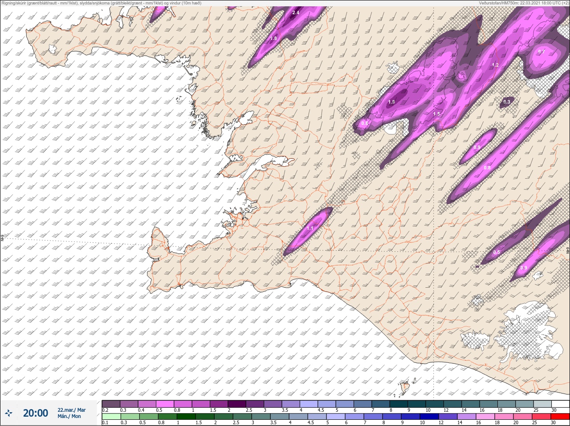Click the date text '22.mar./ Mar'
The width and height of the screenshot is (570, 426).
pyautogui.click(x=71, y=410)
